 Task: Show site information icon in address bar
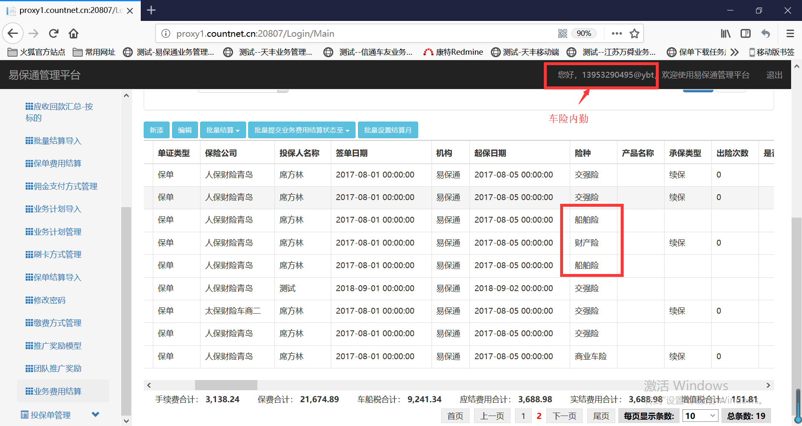(x=166, y=33)
